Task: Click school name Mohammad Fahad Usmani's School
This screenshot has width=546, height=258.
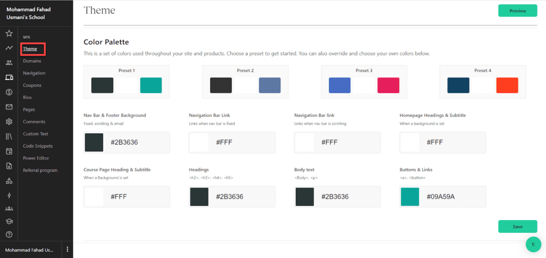Action: (29, 13)
